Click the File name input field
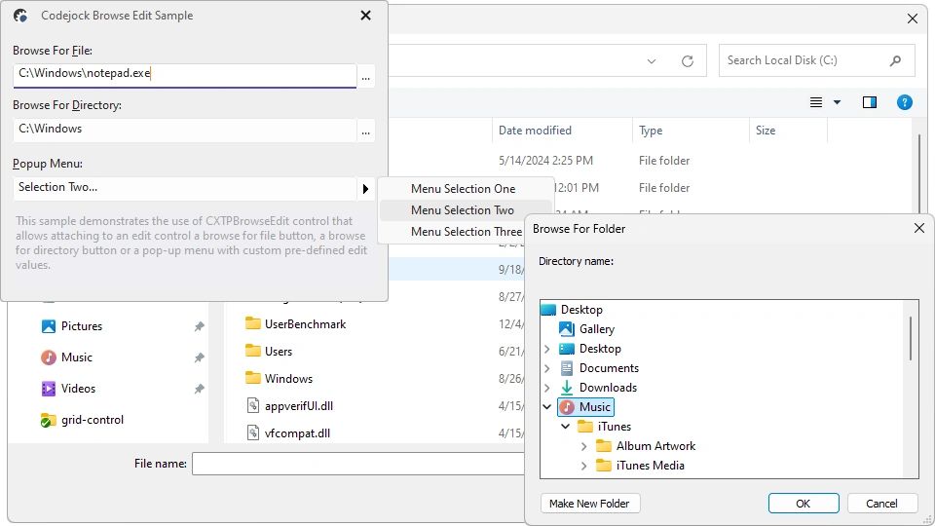This screenshot has height=526, width=935. tap(357, 464)
